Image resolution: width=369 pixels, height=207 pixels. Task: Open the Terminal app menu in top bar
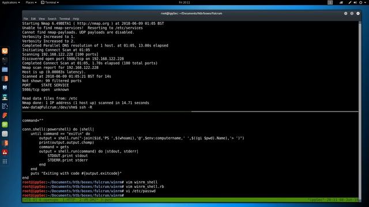click(x=50, y=2)
